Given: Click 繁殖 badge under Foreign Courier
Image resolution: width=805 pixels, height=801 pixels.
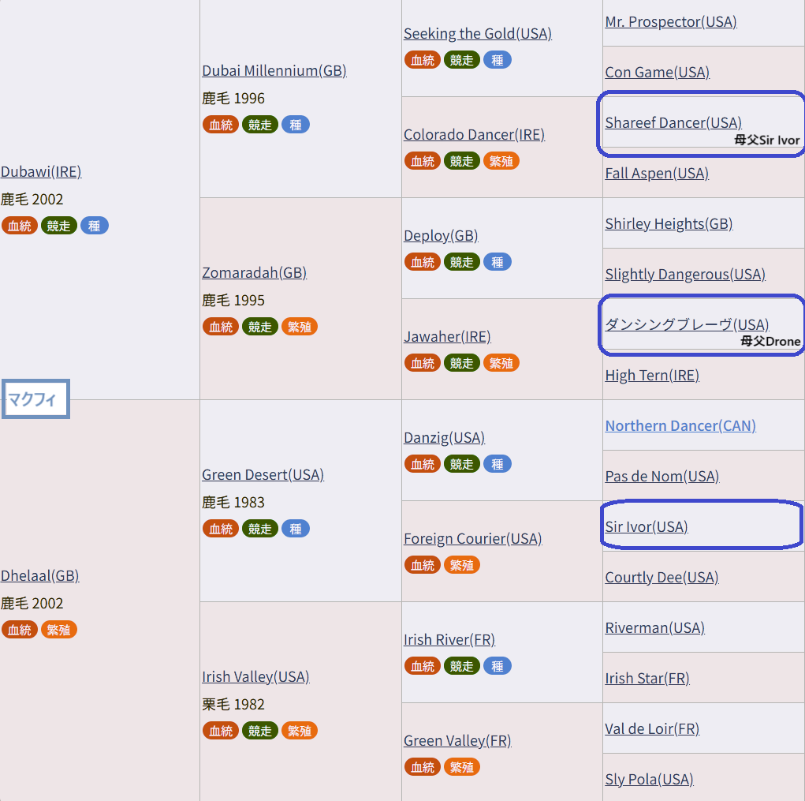Looking at the screenshot, I should (461, 565).
